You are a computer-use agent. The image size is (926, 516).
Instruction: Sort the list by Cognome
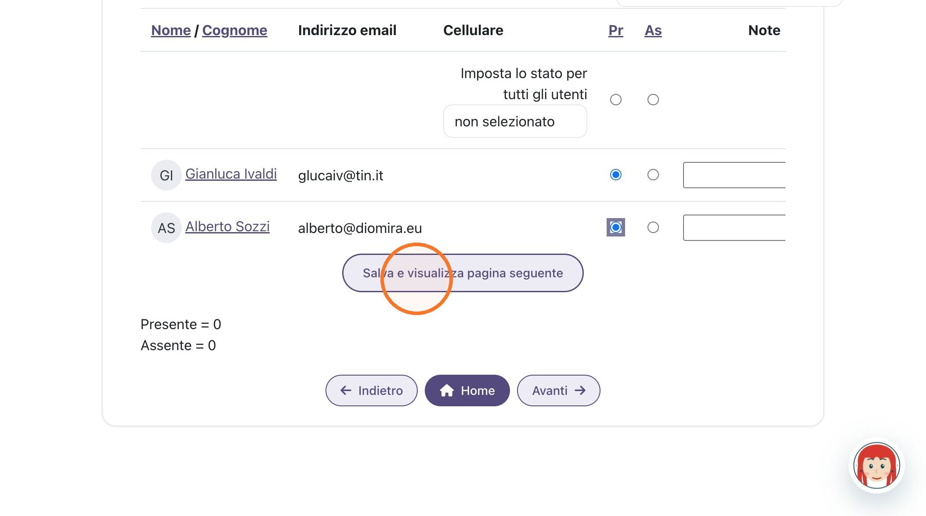pyautogui.click(x=235, y=30)
